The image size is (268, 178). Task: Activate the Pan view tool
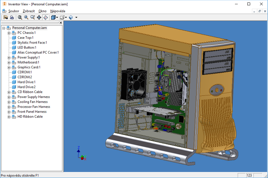[39, 17]
